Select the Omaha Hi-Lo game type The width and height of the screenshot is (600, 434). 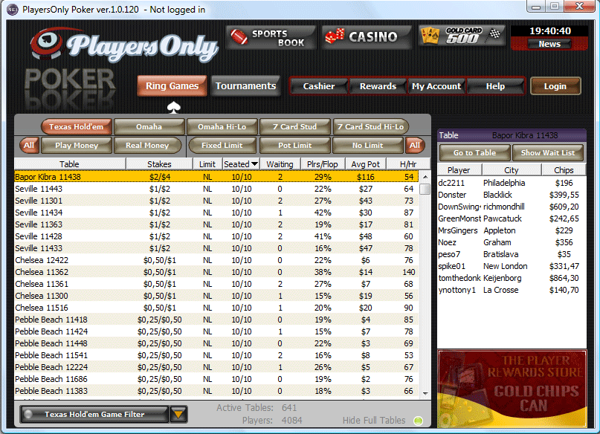222,126
